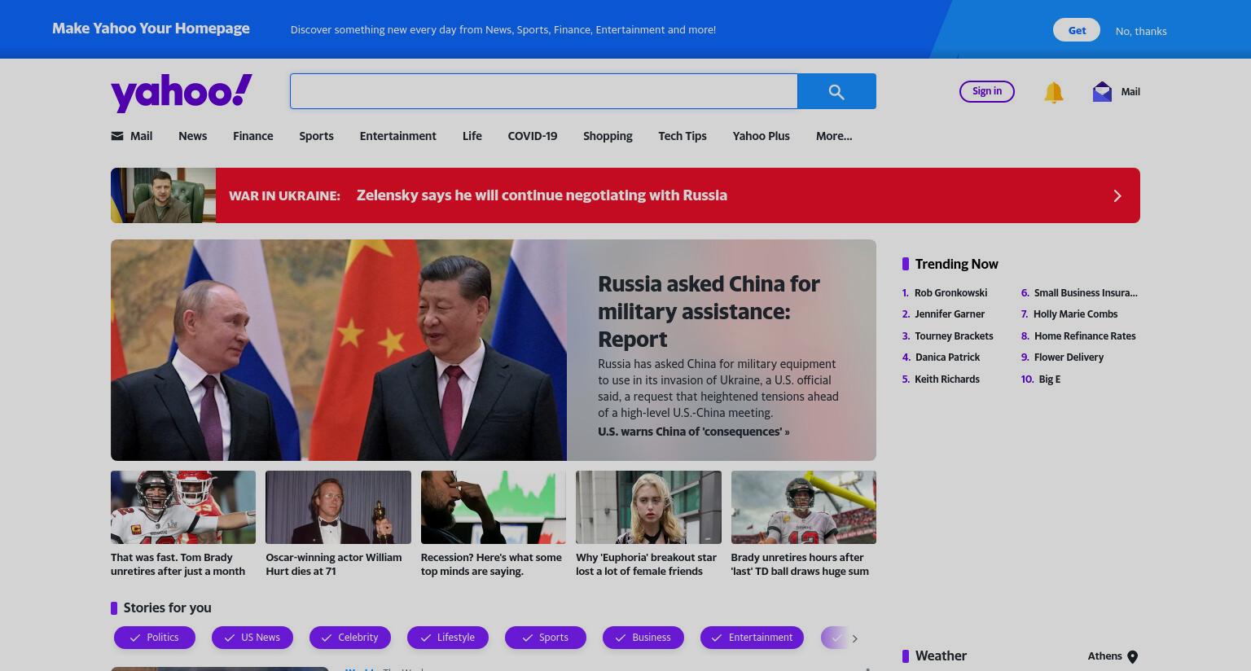Expand the More... navigation menu
1251x671 pixels.
click(x=834, y=136)
